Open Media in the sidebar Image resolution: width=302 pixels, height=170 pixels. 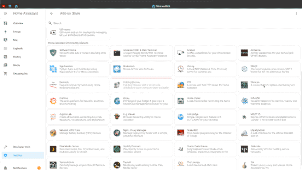coord(23,65)
